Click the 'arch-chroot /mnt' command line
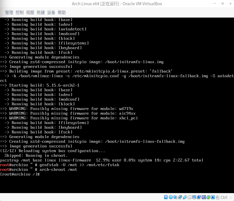The image size is (234, 201). [39, 170]
